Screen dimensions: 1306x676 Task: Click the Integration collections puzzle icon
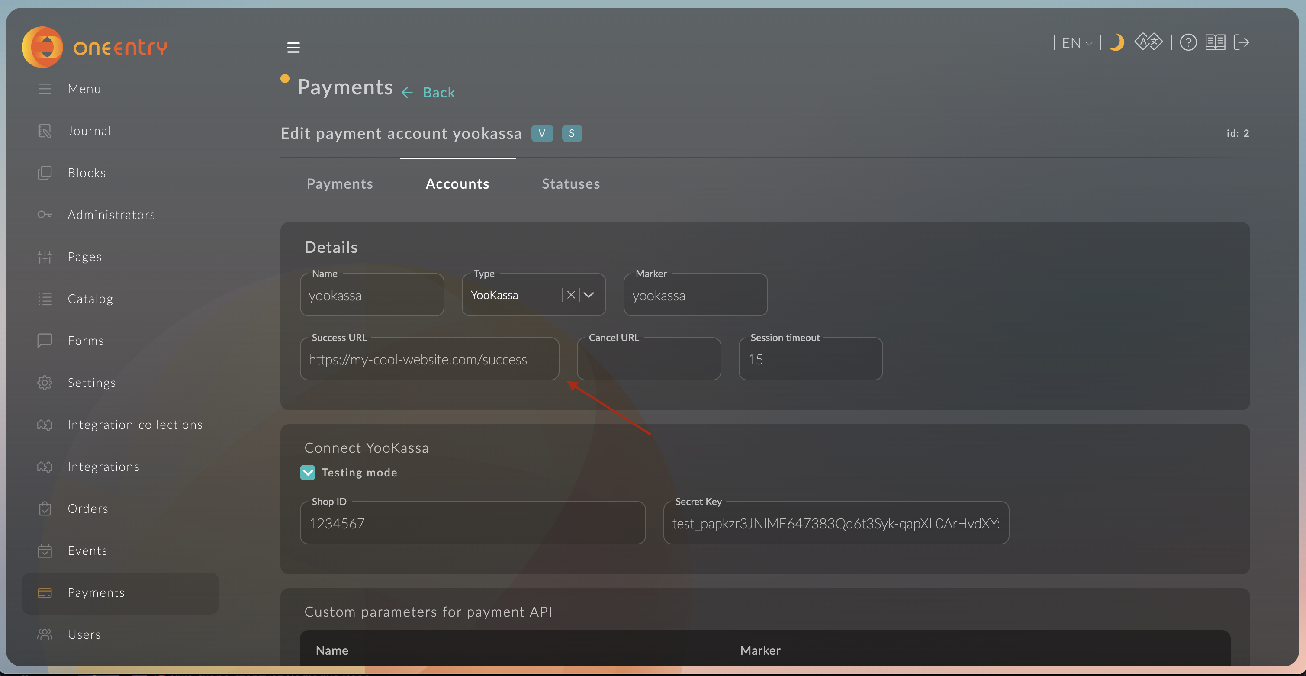coord(45,425)
